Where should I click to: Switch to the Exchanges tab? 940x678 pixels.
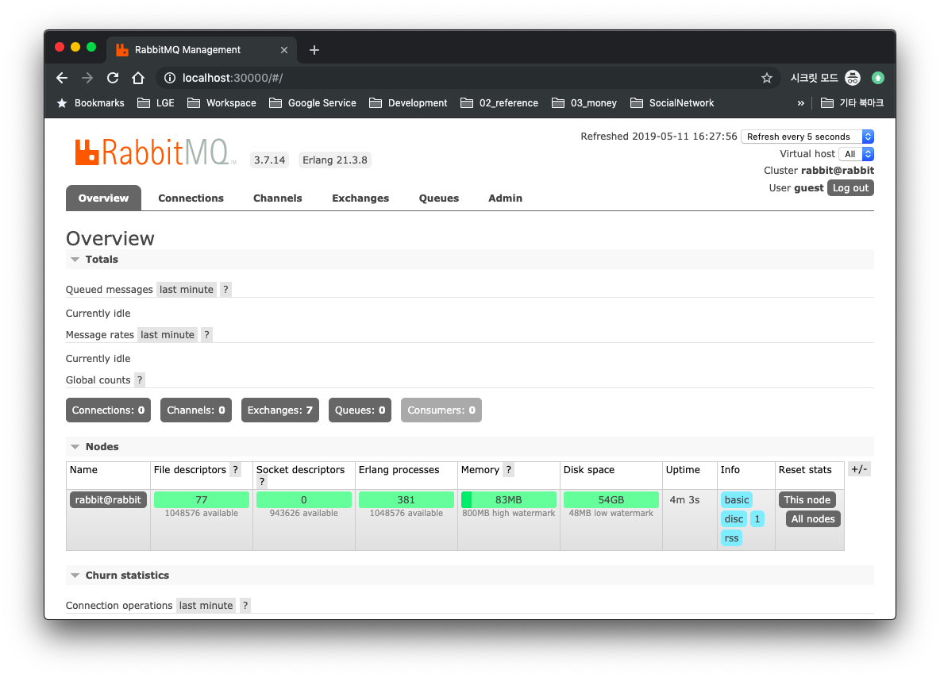click(x=360, y=198)
